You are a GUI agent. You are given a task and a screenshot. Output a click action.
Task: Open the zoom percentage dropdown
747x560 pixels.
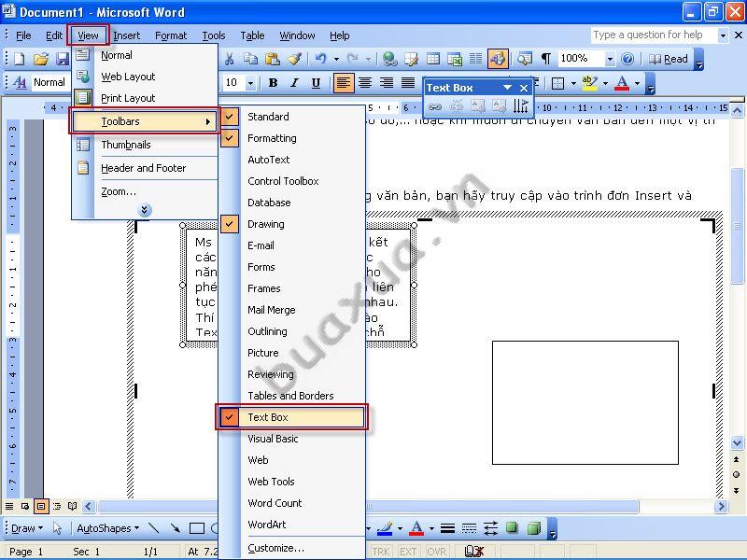610,59
